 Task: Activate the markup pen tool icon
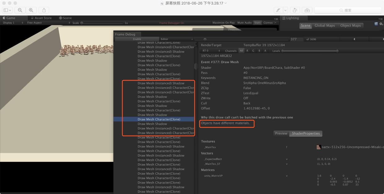[x=278, y=10]
